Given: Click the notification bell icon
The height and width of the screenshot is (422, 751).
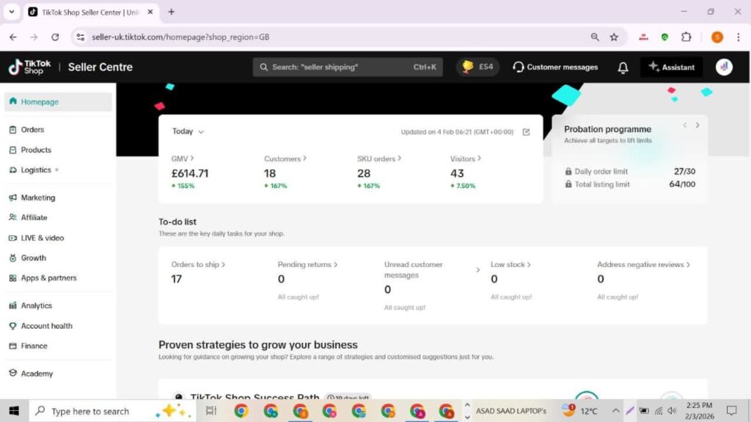Looking at the screenshot, I should 623,68.
